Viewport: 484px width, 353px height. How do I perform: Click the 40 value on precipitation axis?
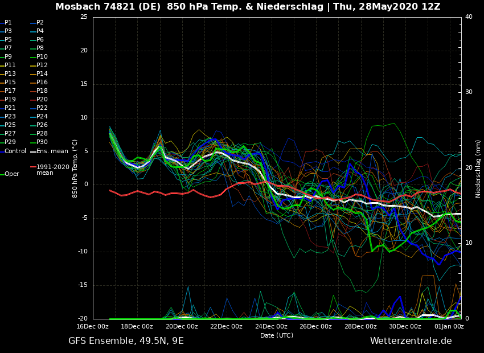469,17
